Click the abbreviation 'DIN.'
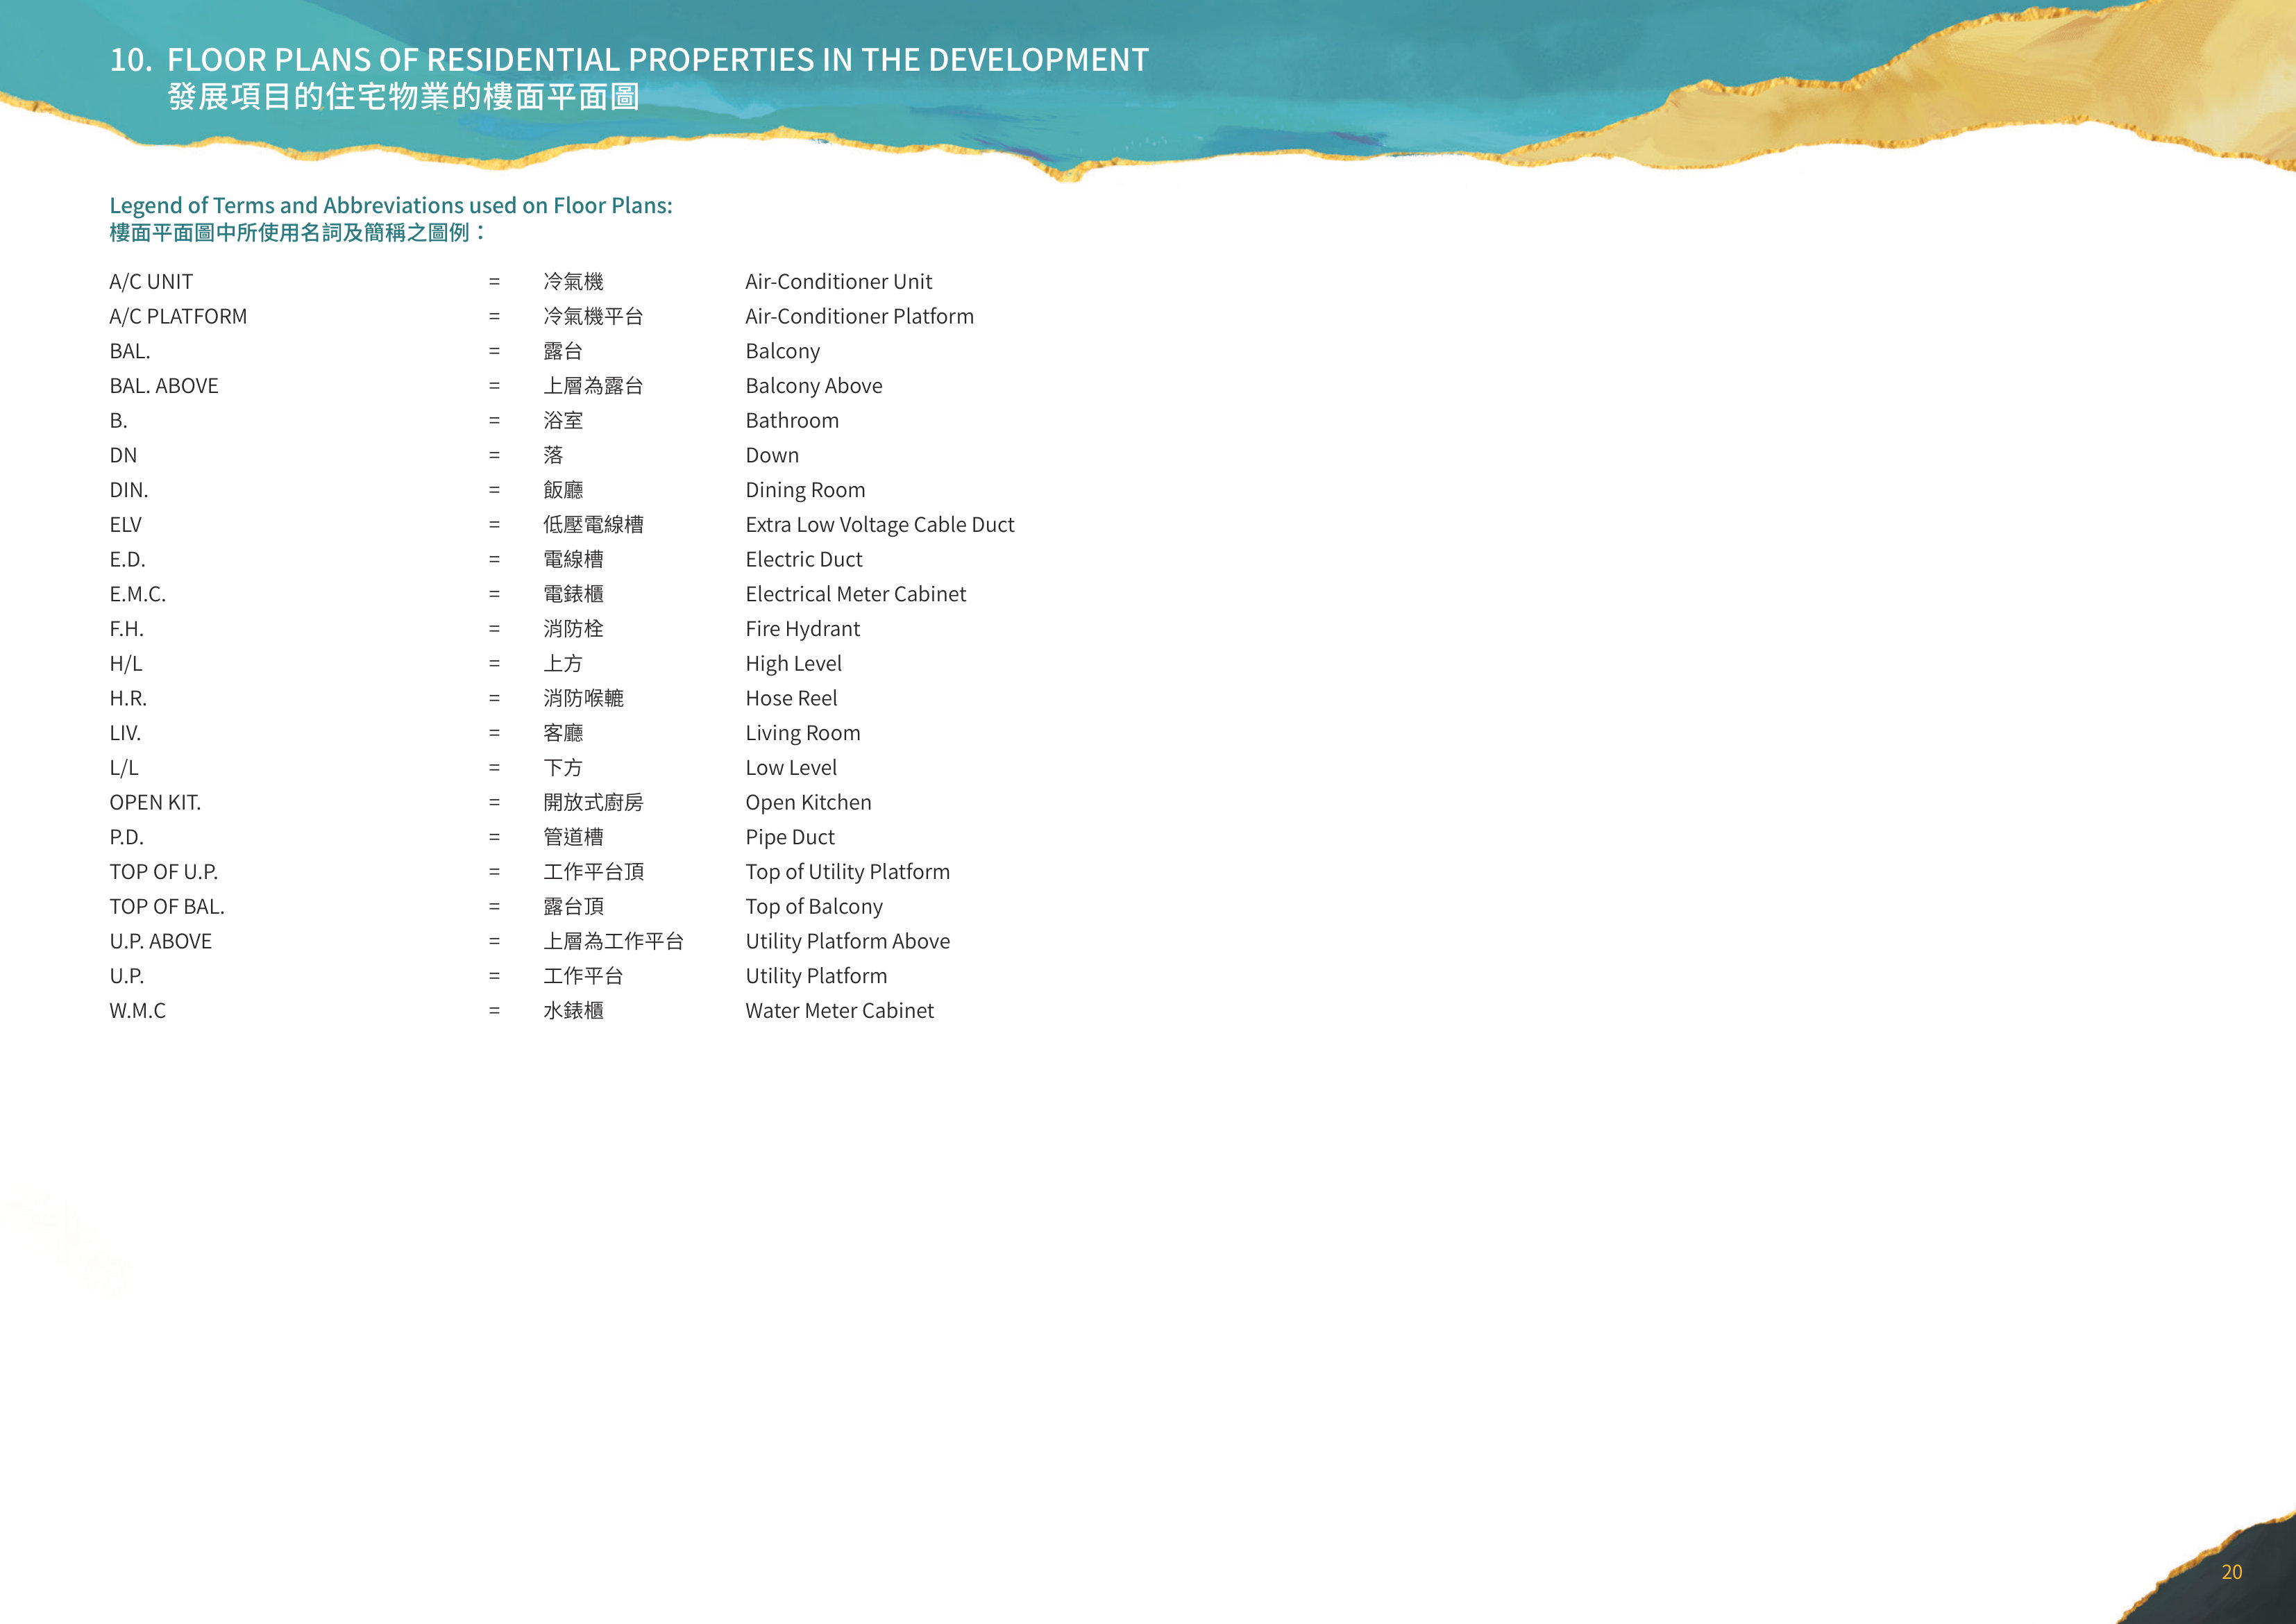The image size is (2296, 1624). [x=128, y=490]
